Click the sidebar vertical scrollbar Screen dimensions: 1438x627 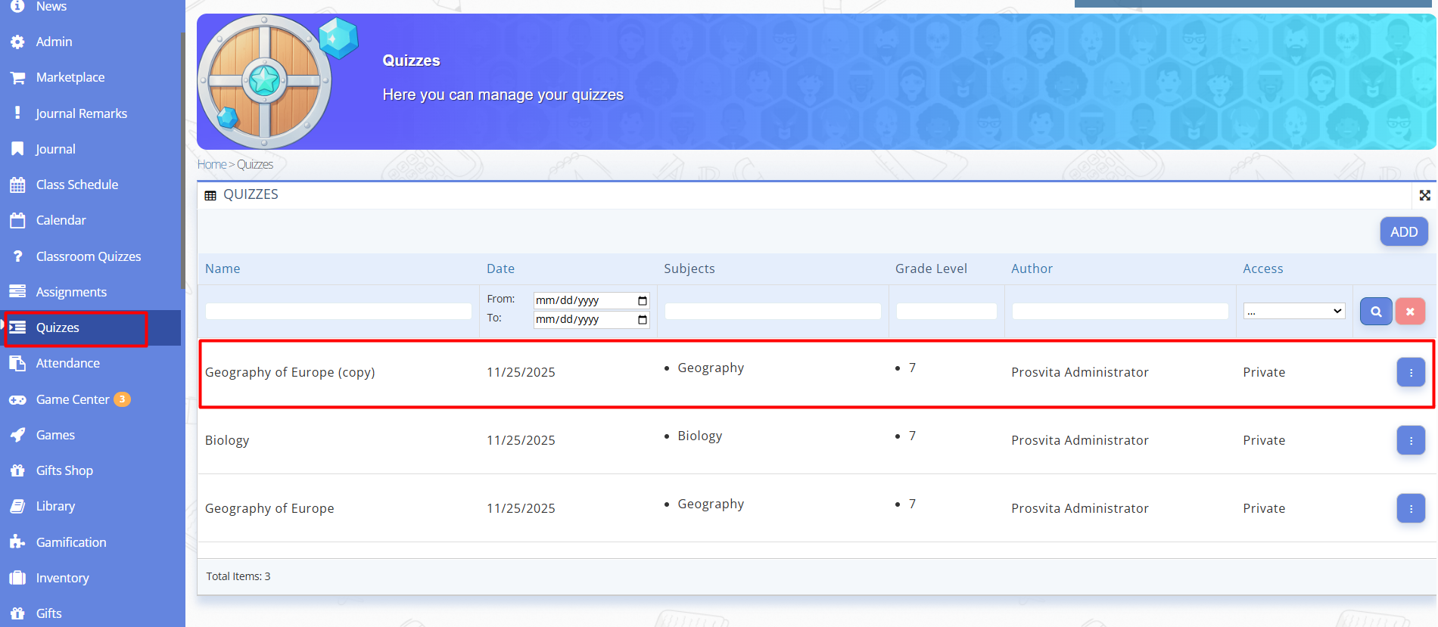[x=182, y=159]
